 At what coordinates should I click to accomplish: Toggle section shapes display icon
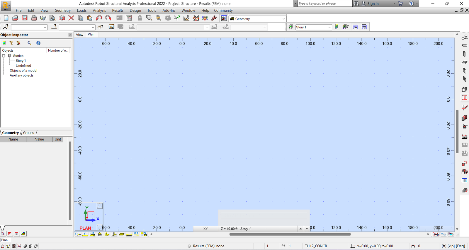[x=107, y=234]
